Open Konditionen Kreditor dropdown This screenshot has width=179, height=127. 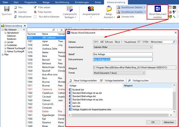point(145,12)
